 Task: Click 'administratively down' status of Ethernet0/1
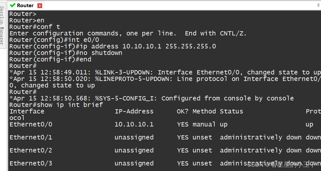point(261,138)
